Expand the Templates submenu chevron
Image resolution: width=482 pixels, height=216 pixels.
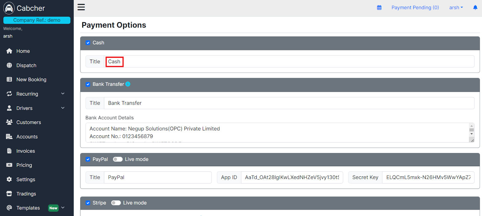coord(63,208)
